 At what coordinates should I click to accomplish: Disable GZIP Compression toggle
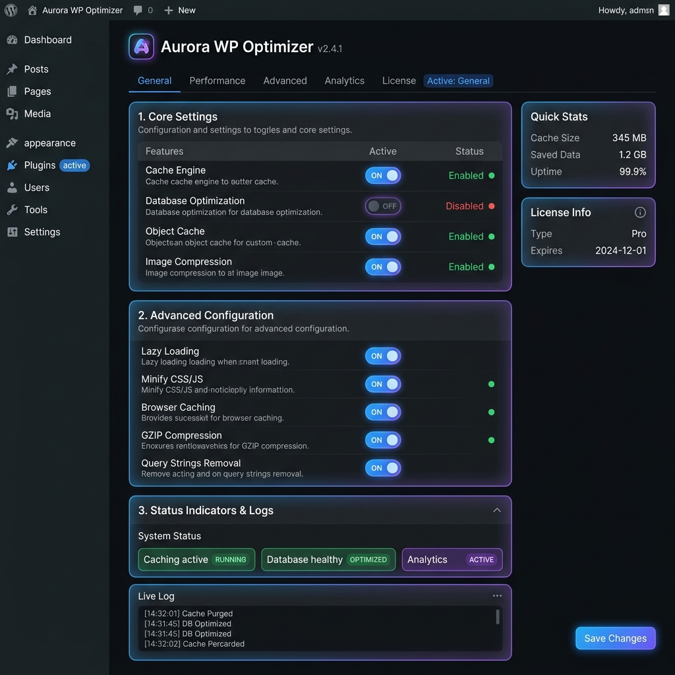[383, 440]
